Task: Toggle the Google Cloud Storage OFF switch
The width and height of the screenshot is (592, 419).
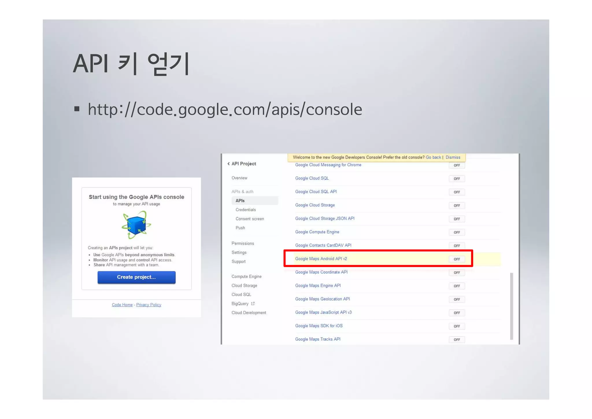Action: tap(457, 206)
